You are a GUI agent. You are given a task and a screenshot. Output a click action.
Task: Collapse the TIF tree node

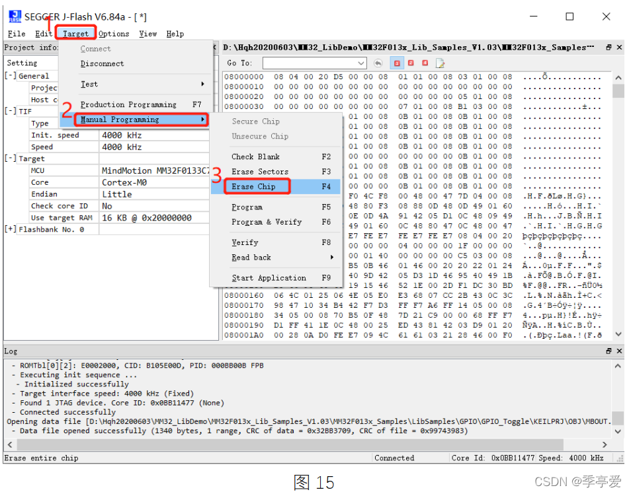[x=11, y=110]
